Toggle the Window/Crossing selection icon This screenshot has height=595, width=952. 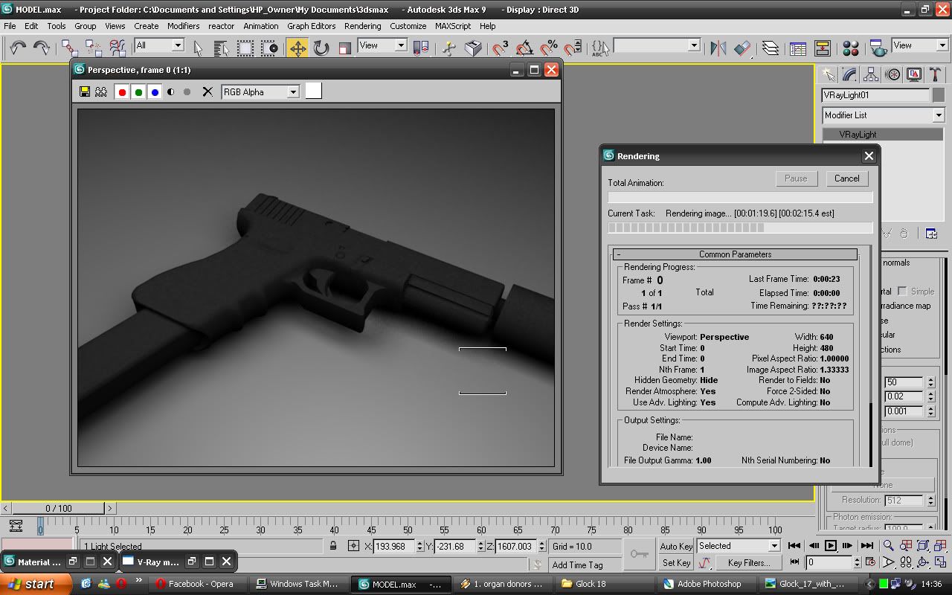(x=269, y=48)
